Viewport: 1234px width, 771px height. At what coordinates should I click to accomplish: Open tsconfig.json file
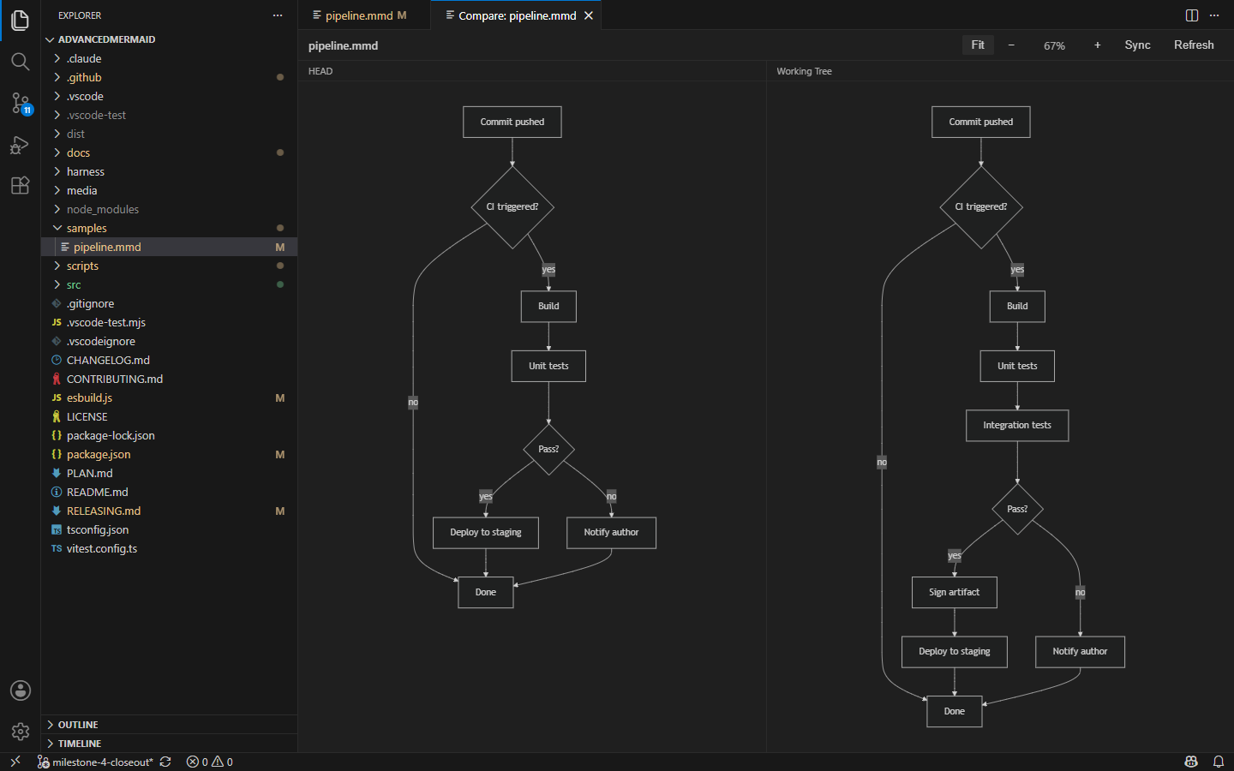[x=169, y=529]
